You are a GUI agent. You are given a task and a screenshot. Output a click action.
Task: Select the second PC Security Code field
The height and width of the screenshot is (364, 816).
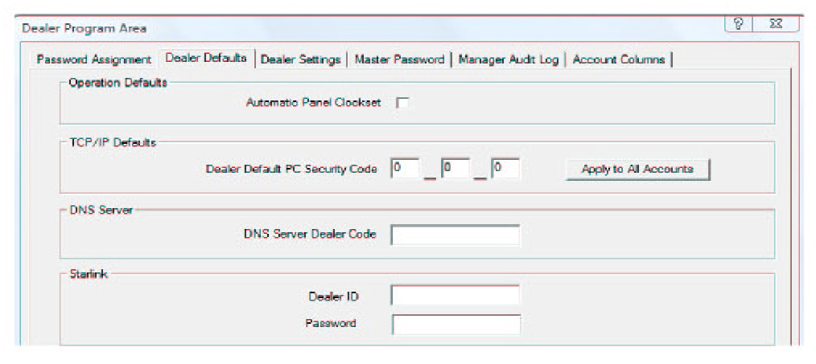click(455, 169)
